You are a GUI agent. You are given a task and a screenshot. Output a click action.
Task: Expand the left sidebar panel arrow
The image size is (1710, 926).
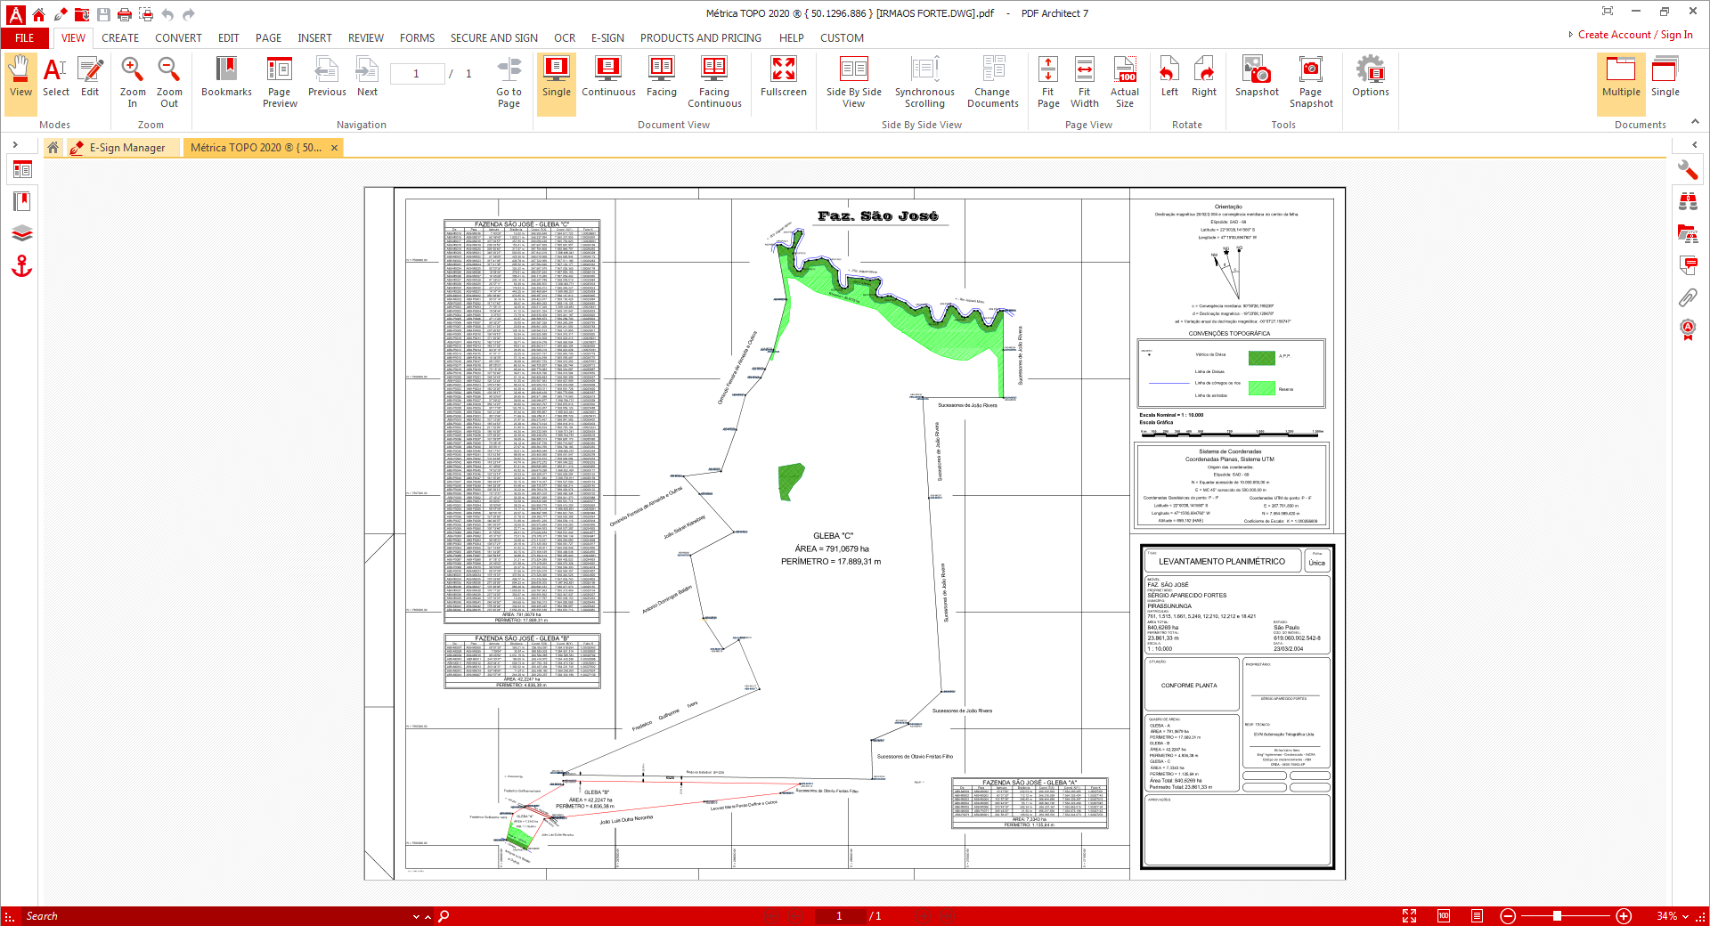click(x=15, y=144)
